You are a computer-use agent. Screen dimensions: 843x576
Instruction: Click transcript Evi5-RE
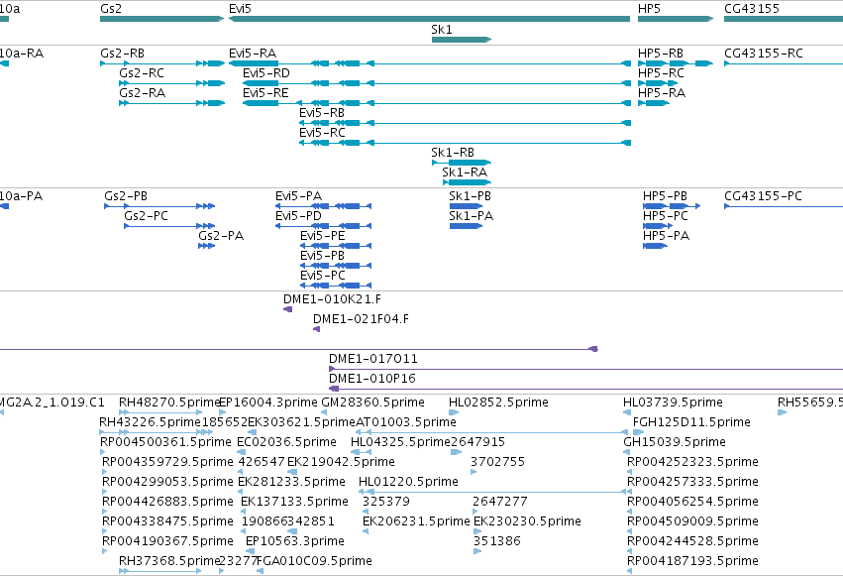(x=437, y=103)
